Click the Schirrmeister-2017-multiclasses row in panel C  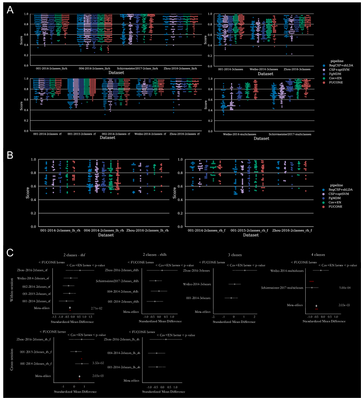[282, 288]
